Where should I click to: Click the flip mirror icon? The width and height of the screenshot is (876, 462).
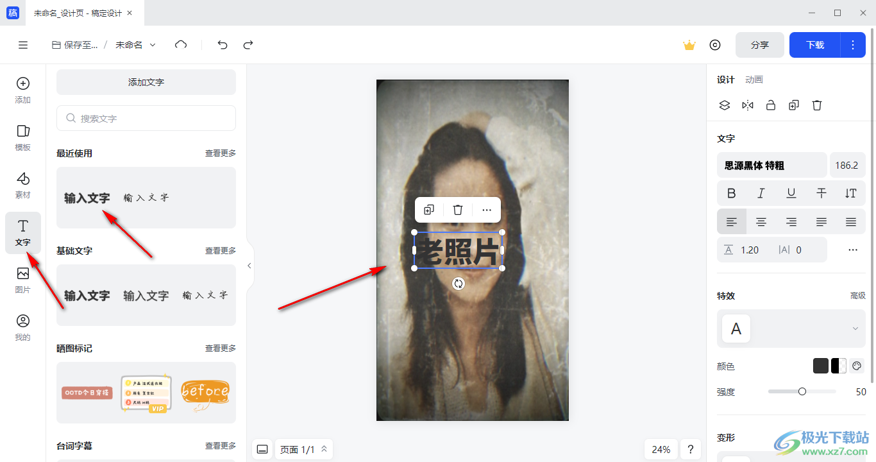(748, 105)
